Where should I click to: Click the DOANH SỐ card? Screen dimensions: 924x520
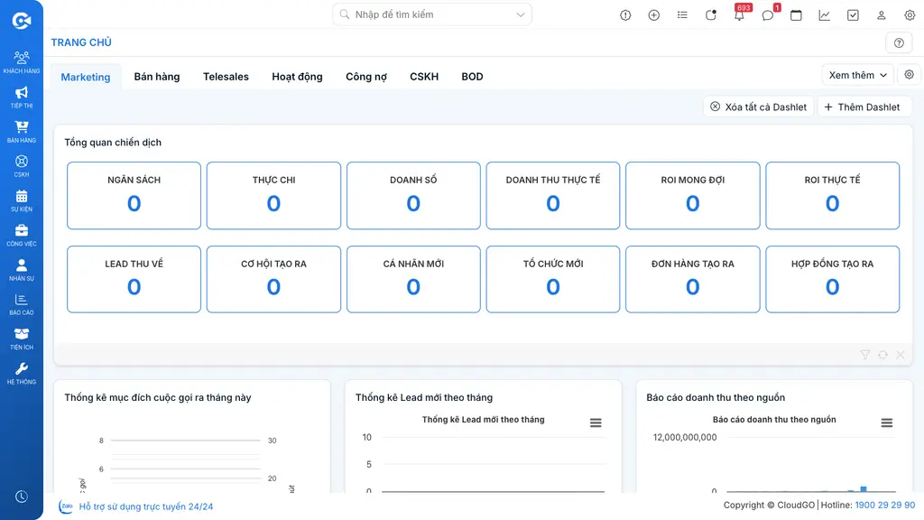(413, 196)
